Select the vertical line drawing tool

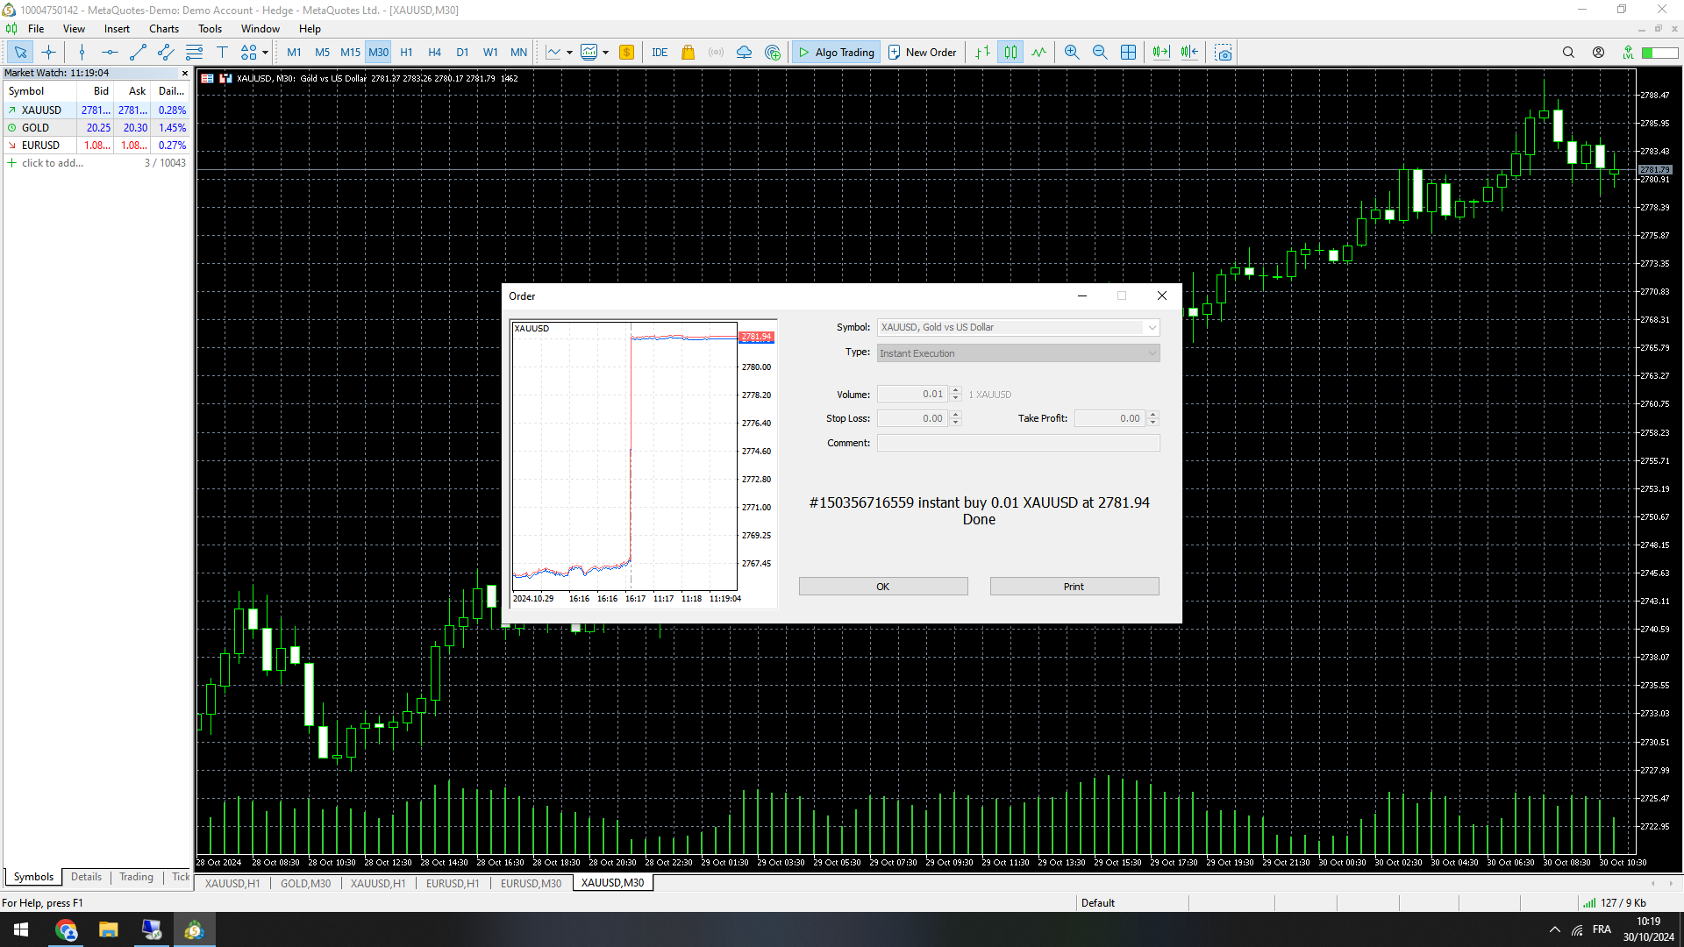click(82, 53)
